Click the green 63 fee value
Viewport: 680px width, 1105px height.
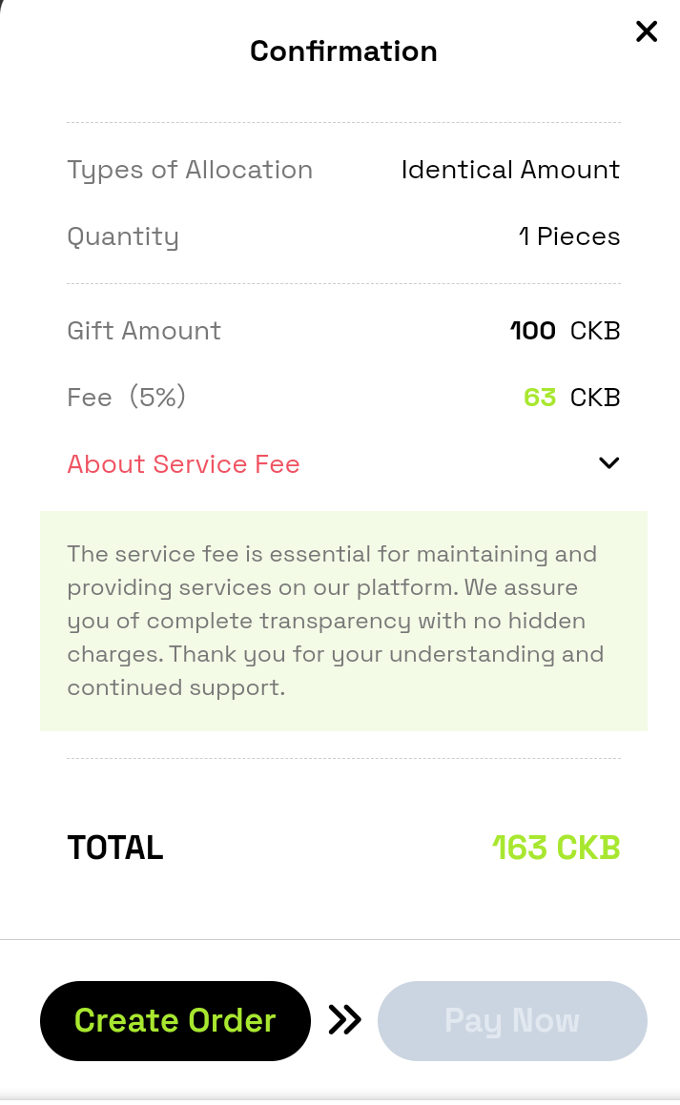[x=540, y=397]
